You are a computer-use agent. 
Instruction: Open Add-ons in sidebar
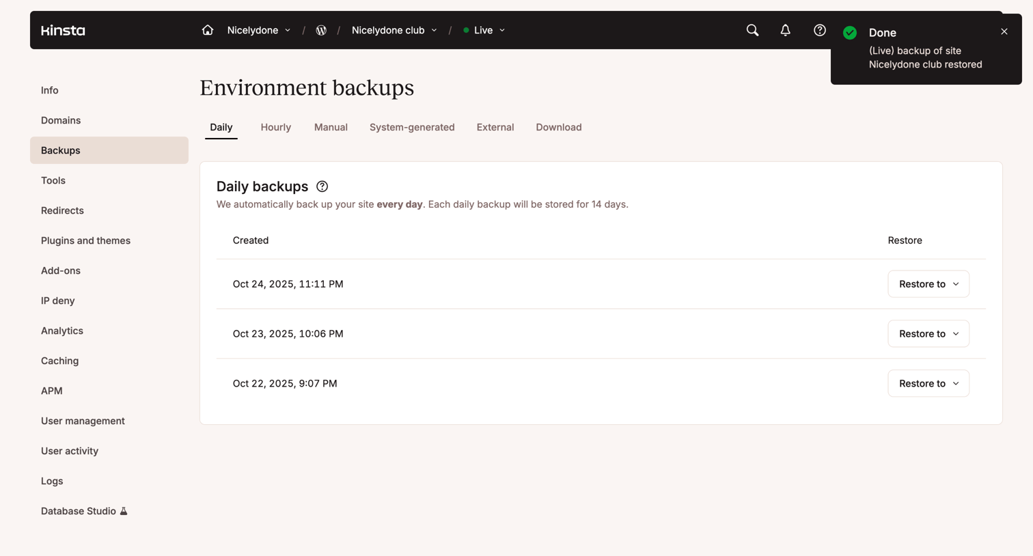click(x=109, y=270)
